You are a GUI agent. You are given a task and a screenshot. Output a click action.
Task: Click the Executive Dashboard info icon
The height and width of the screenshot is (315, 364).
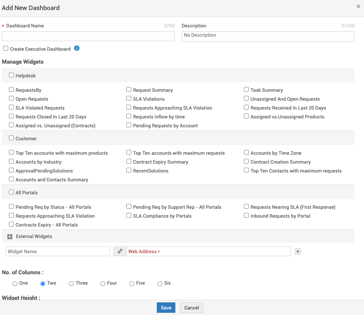[x=77, y=48]
